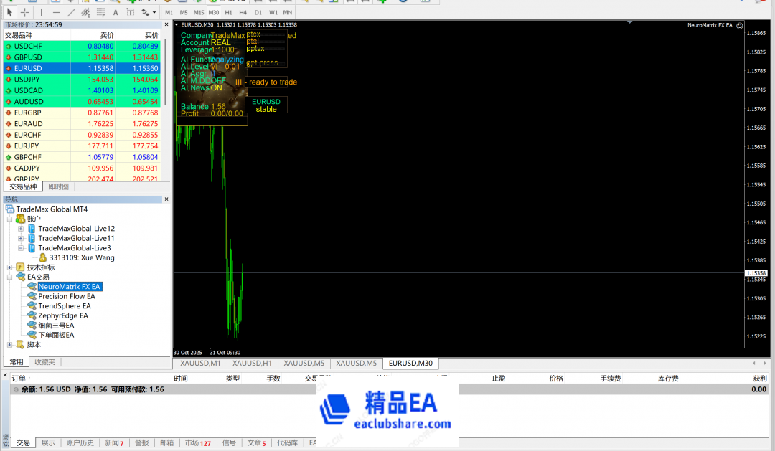Select the horizontal line drawing tool
The width and height of the screenshot is (775, 451).
coord(56,12)
